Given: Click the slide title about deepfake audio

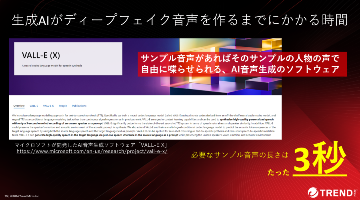Looking at the screenshot, I should tap(180, 19).
